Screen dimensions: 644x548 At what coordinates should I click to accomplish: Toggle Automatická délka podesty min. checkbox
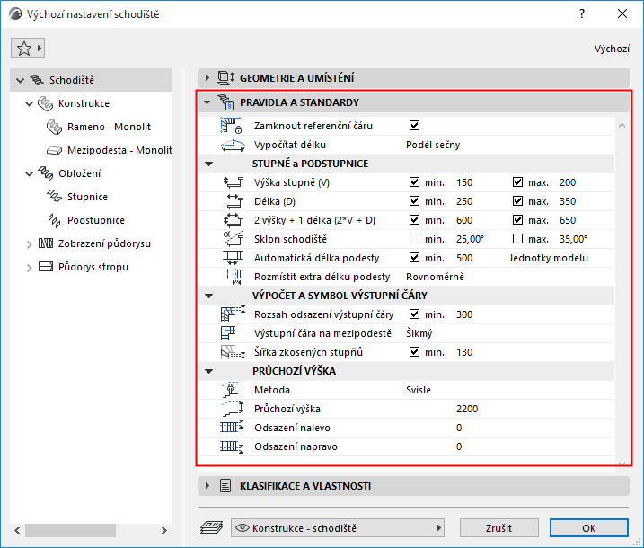tap(414, 258)
